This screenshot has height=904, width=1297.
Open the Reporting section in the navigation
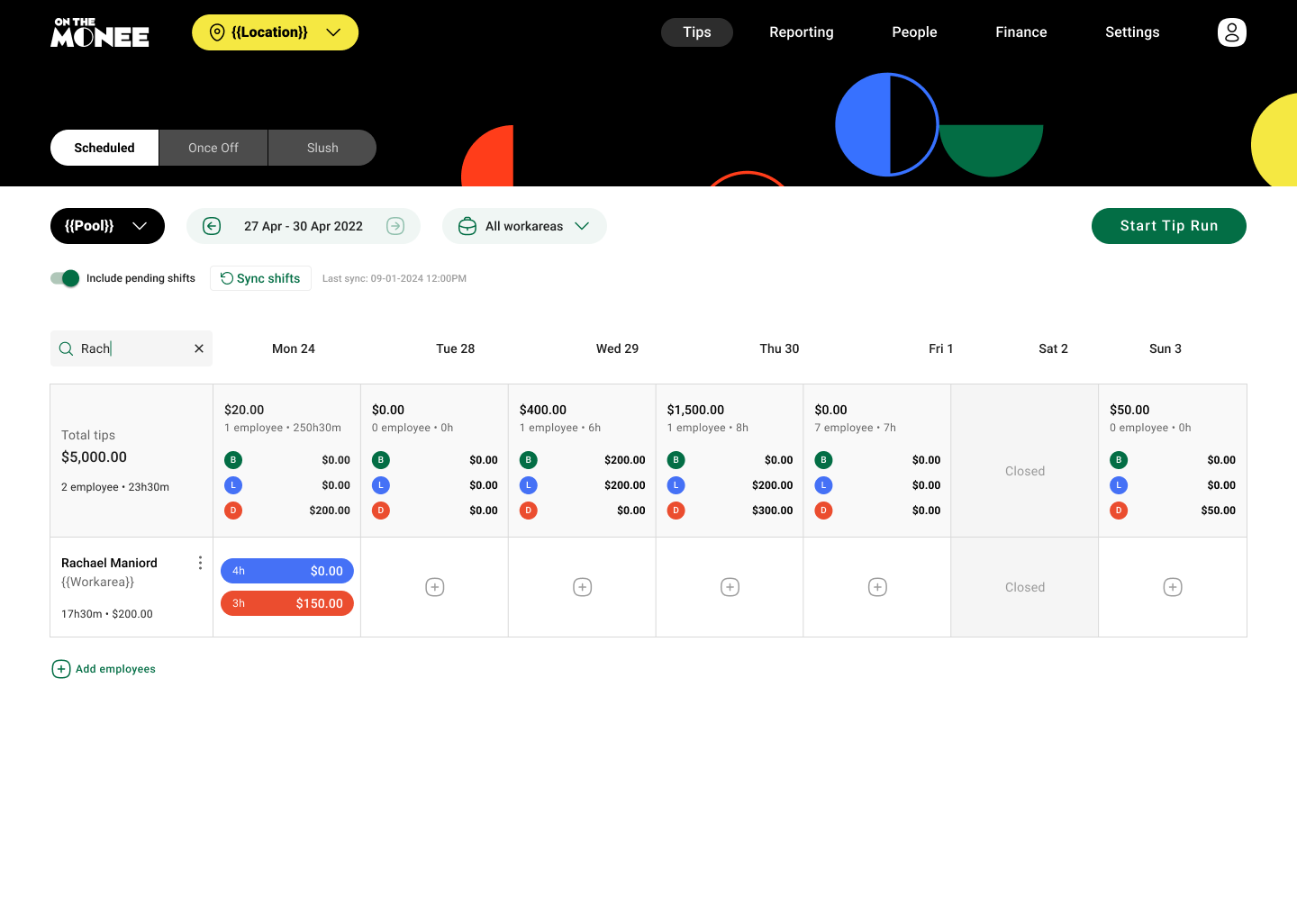801,32
